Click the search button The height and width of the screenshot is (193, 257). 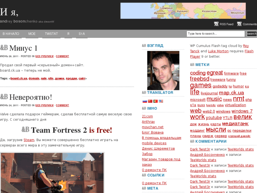click(x=252, y=34)
